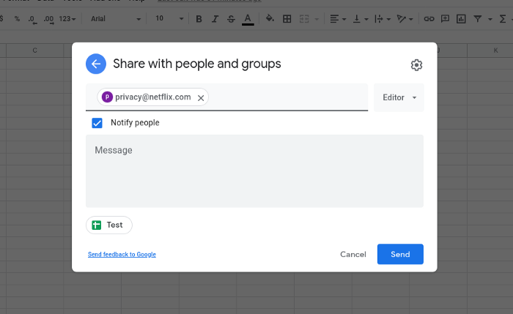513x314 pixels.
Task: Open Send feedback to Google link
Action: [122, 255]
